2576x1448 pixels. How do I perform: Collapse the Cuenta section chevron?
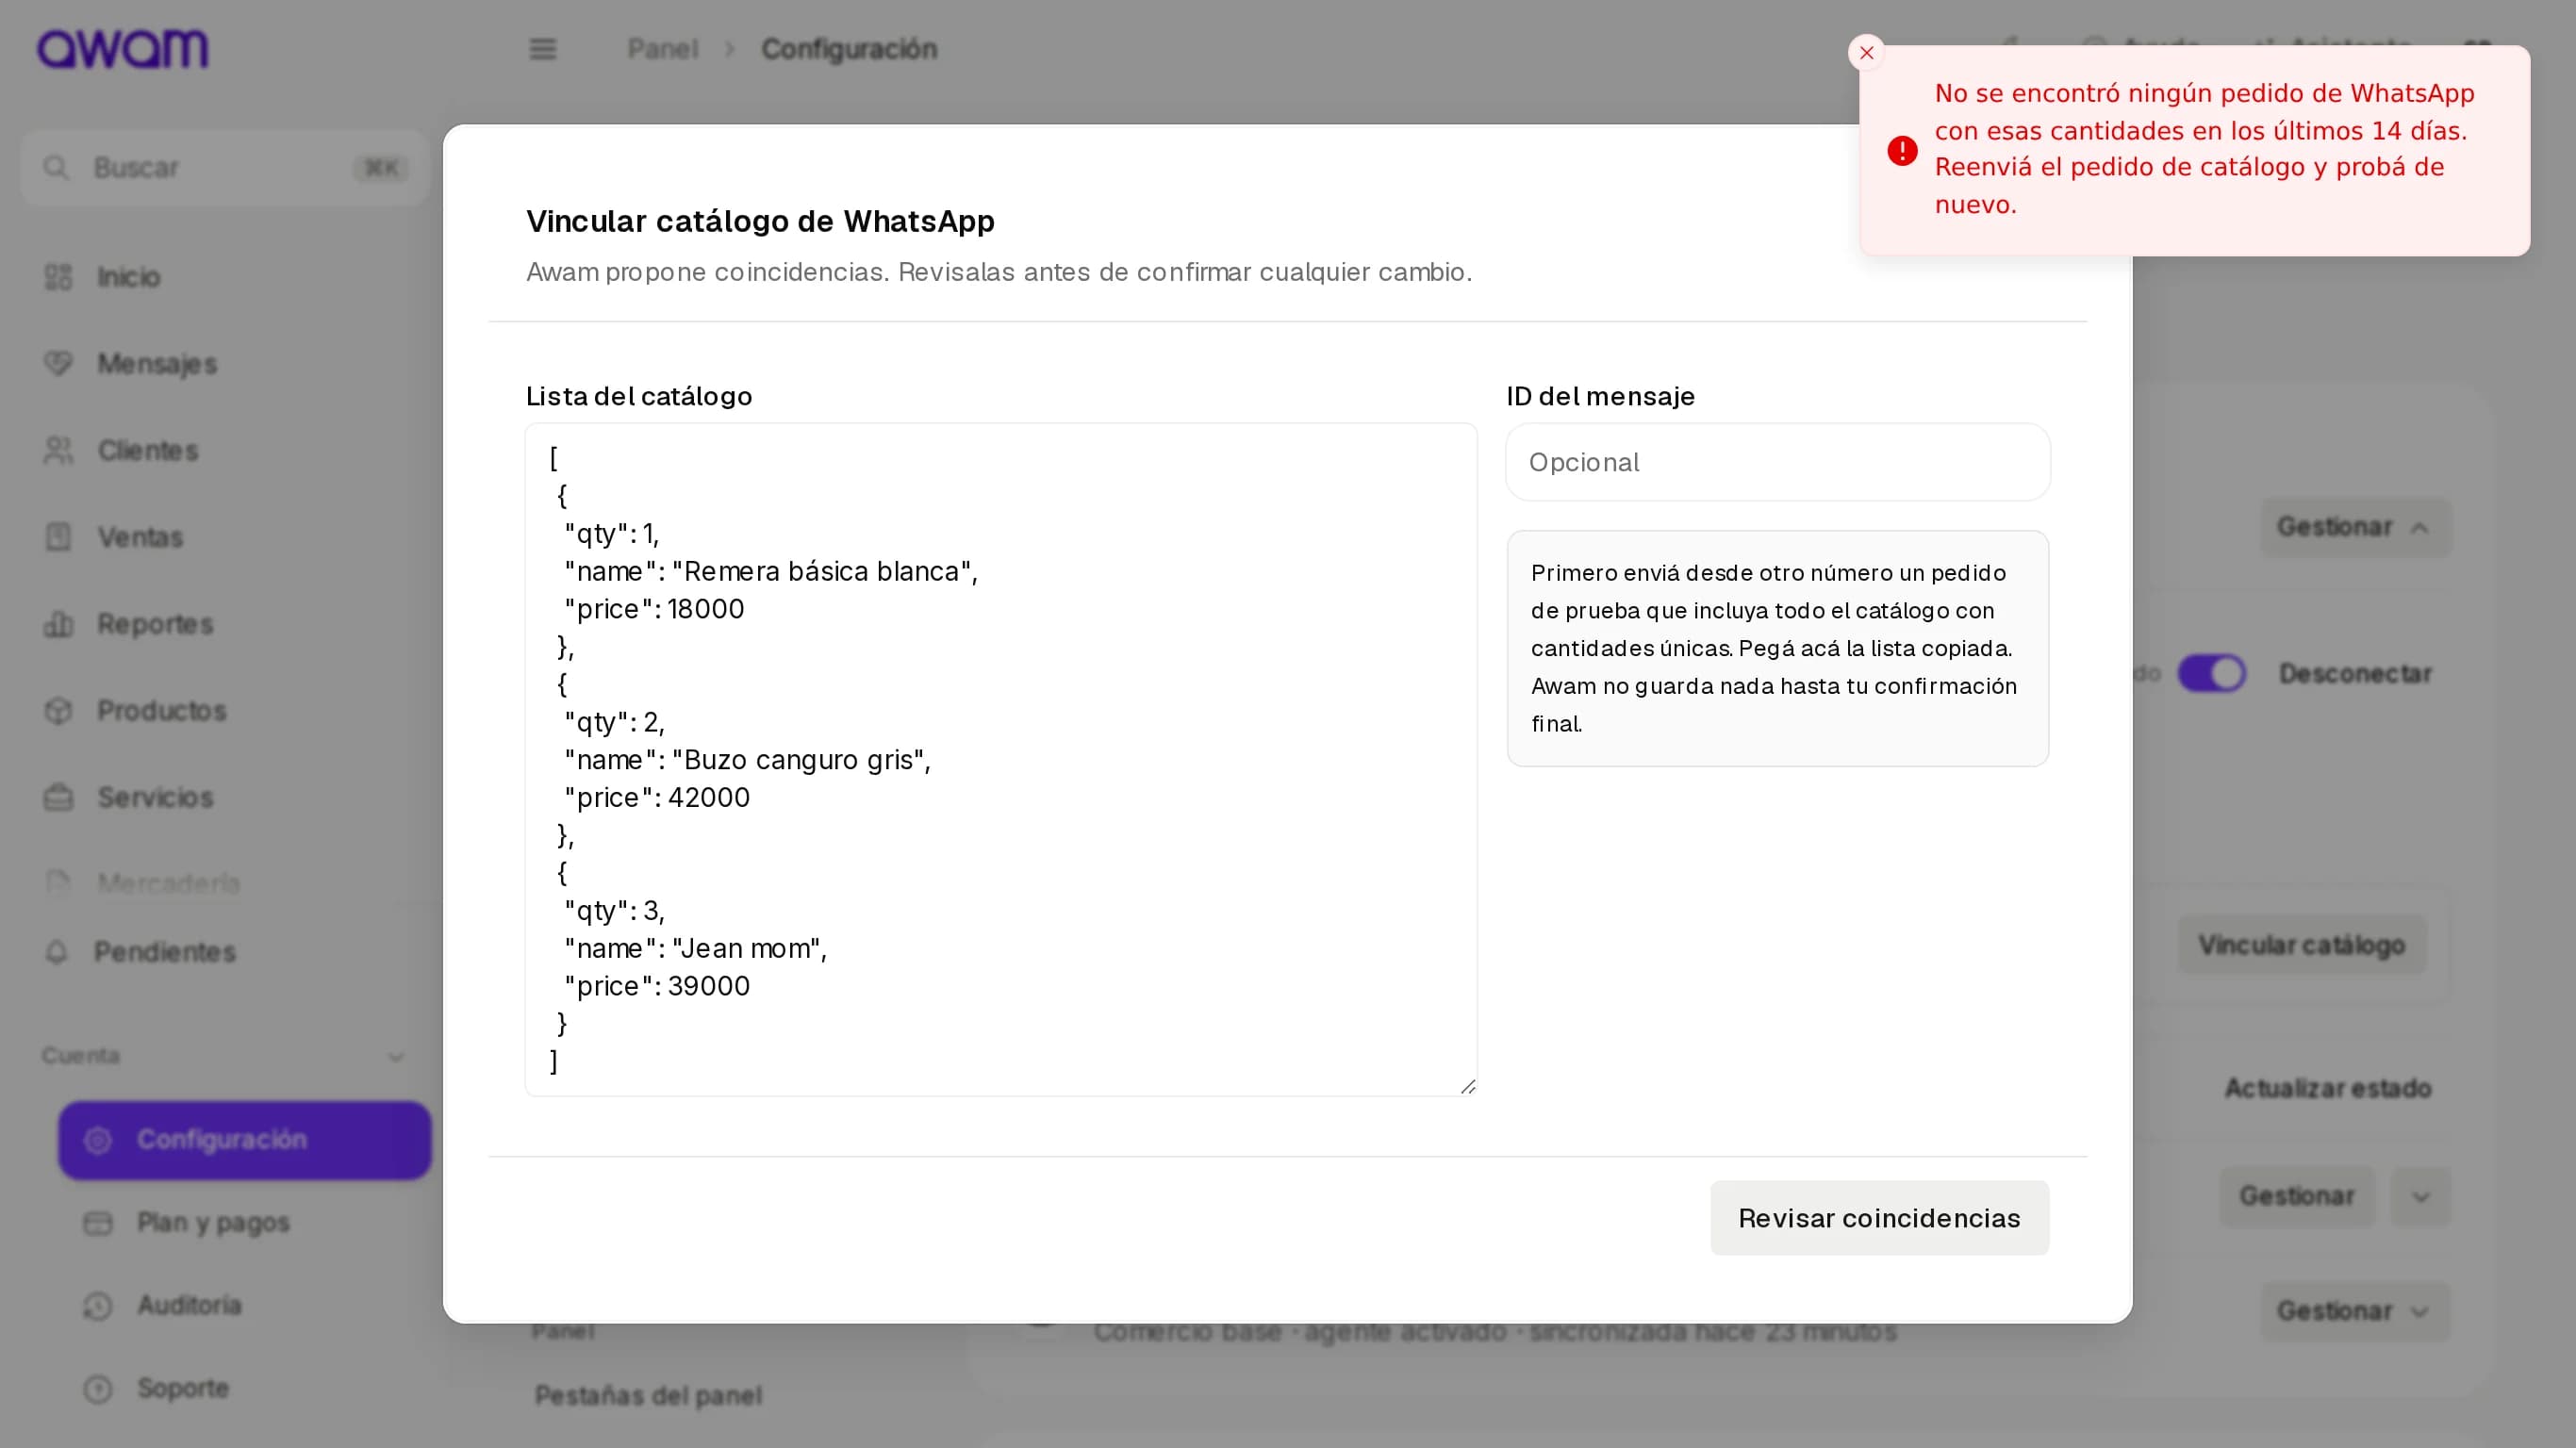396,1057
